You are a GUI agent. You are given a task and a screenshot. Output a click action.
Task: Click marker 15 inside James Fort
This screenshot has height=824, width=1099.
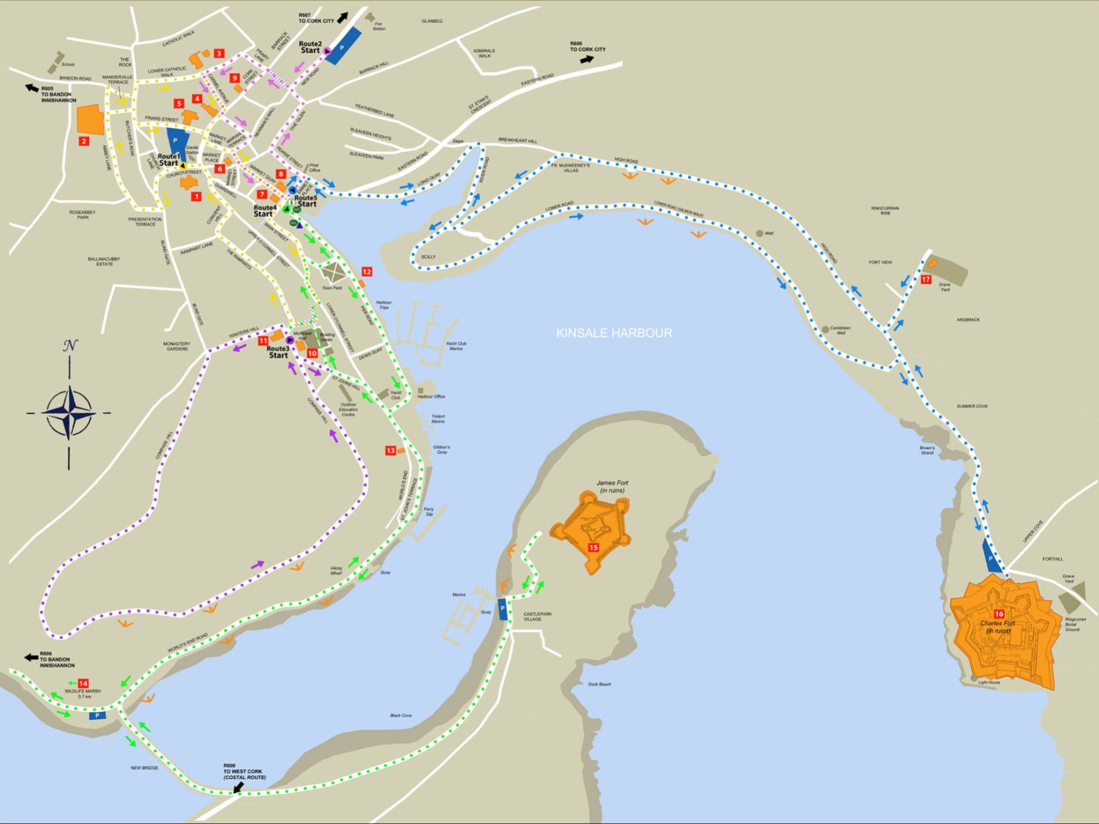(592, 548)
